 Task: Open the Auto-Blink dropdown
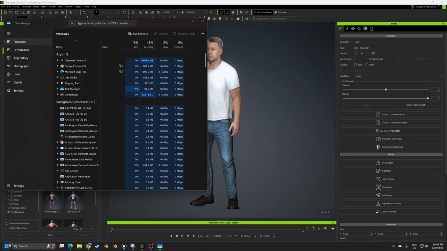398,76
